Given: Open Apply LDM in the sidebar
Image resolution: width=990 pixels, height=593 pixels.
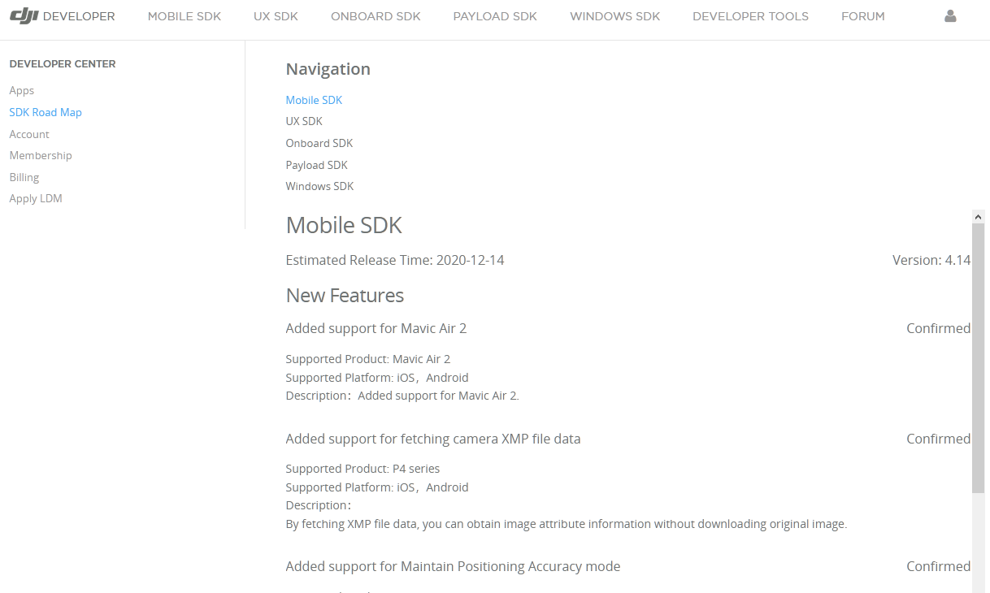Looking at the screenshot, I should (x=36, y=198).
